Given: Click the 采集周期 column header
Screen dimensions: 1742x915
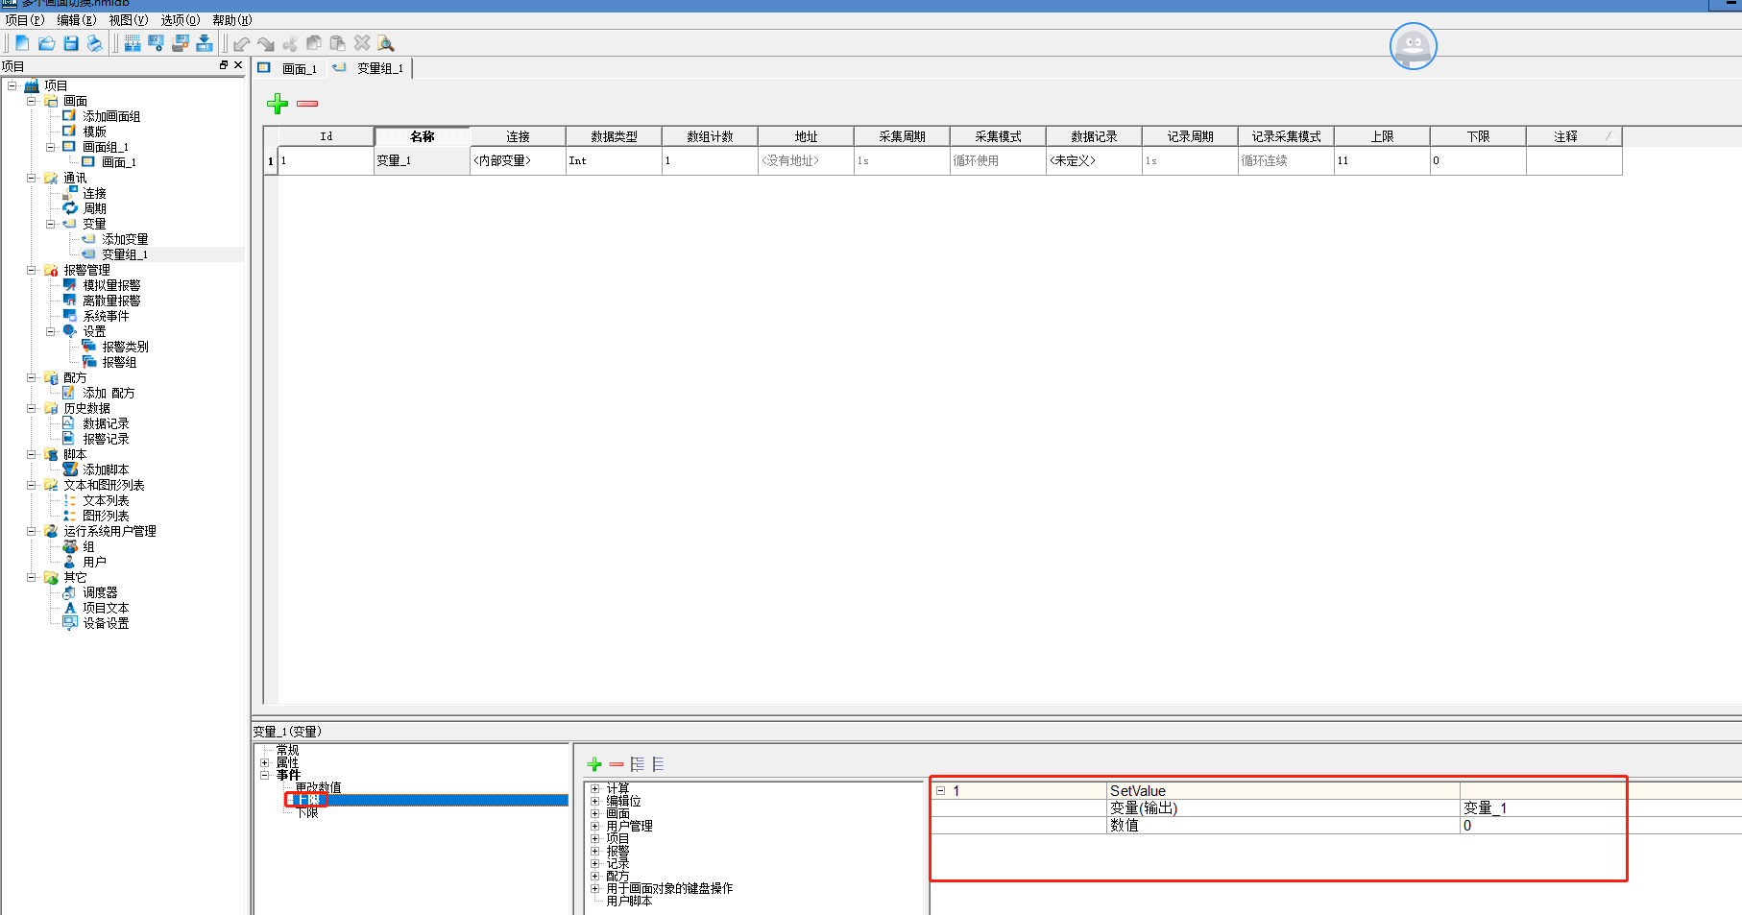Looking at the screenshot, I should click(x=902, y=136).
